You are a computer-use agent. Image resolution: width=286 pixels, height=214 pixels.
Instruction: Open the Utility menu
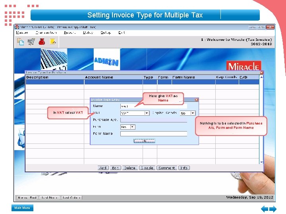coord(88,32)
